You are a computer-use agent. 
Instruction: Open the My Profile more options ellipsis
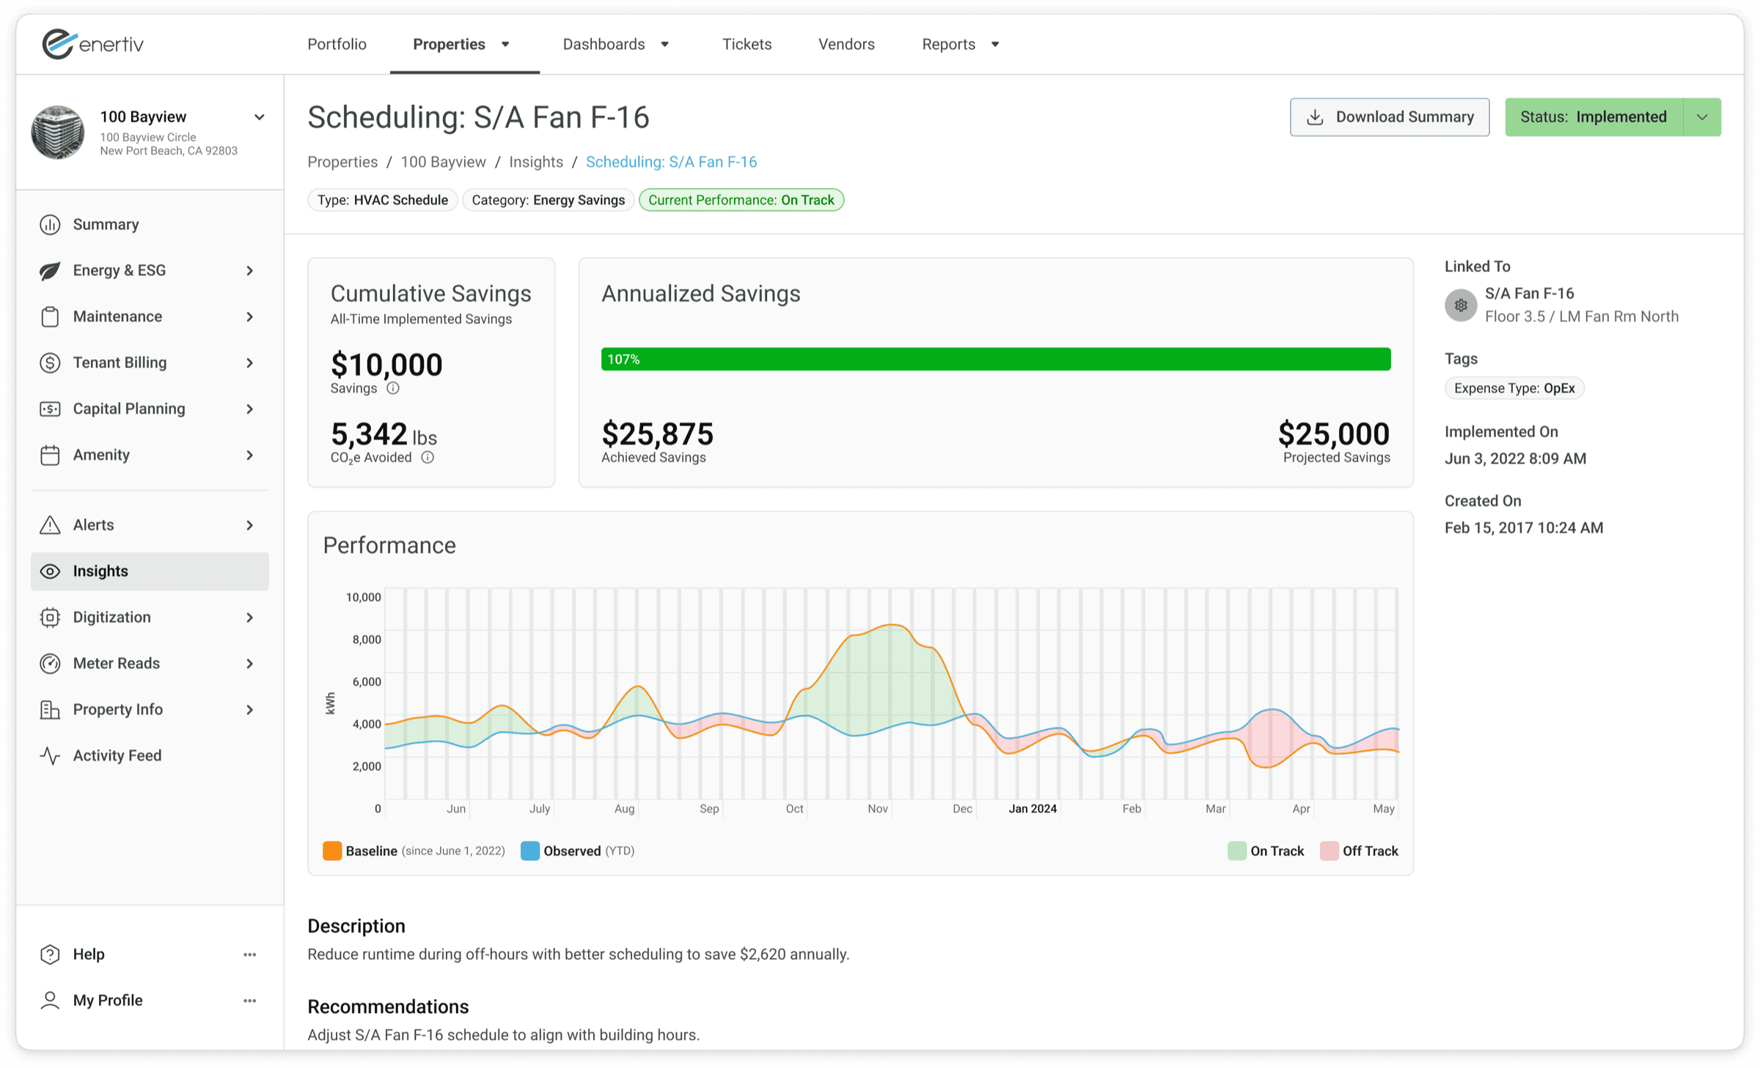(249, 1001)
